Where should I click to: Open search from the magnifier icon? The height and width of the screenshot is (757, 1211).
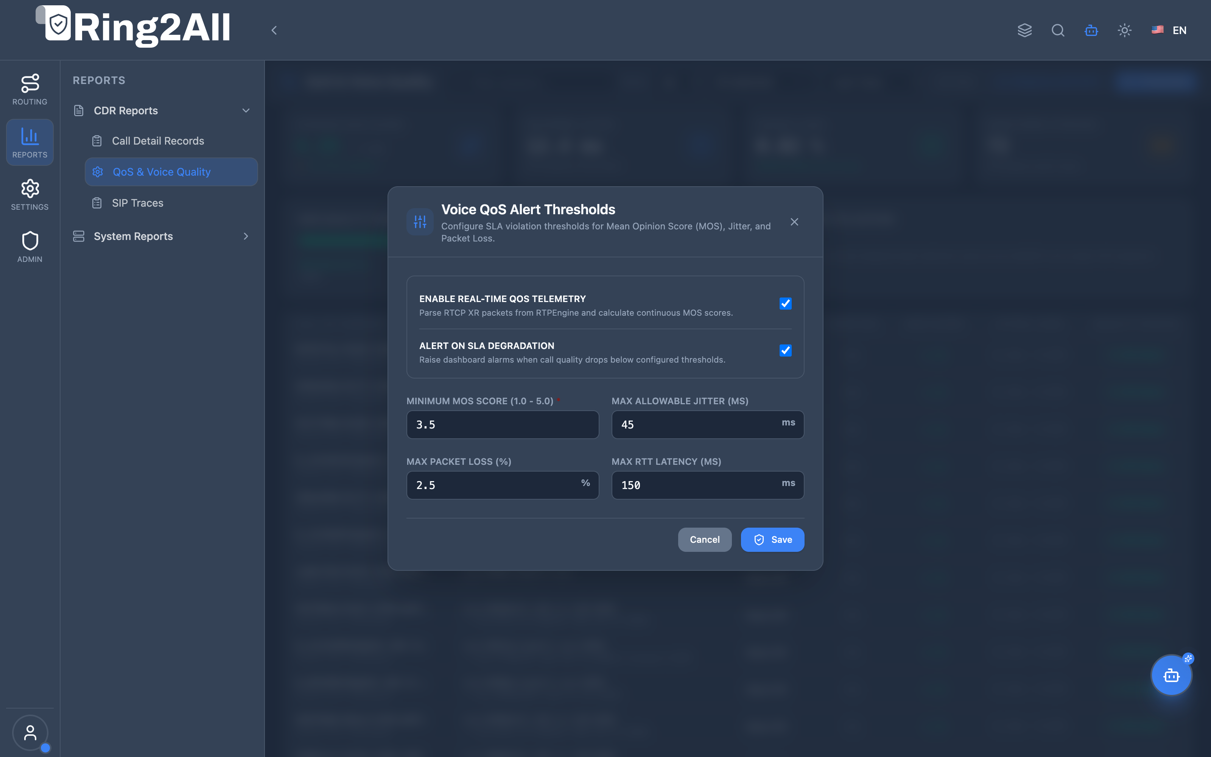(1058, 31)
